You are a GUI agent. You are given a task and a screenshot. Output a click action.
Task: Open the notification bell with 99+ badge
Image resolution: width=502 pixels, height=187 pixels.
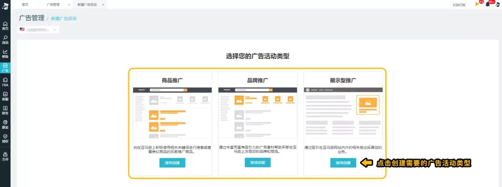point(487,4)
